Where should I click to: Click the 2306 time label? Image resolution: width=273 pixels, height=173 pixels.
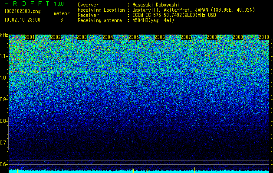click(160, 37)
